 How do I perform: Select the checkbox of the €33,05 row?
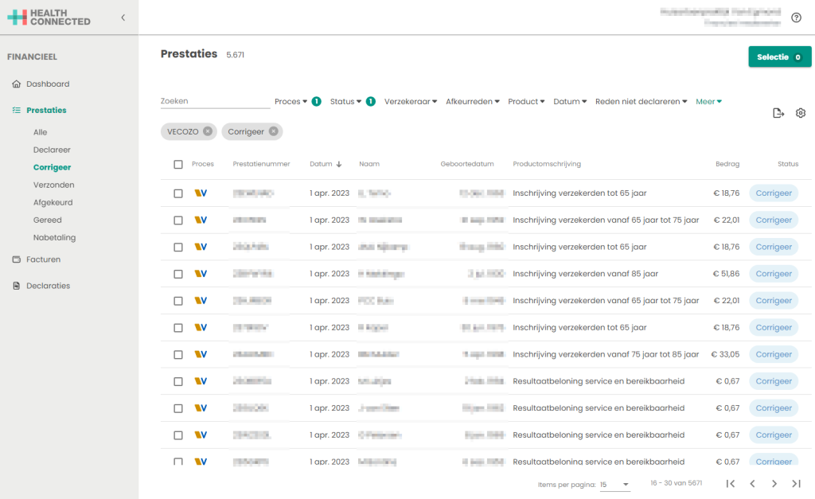pos(178,354)
